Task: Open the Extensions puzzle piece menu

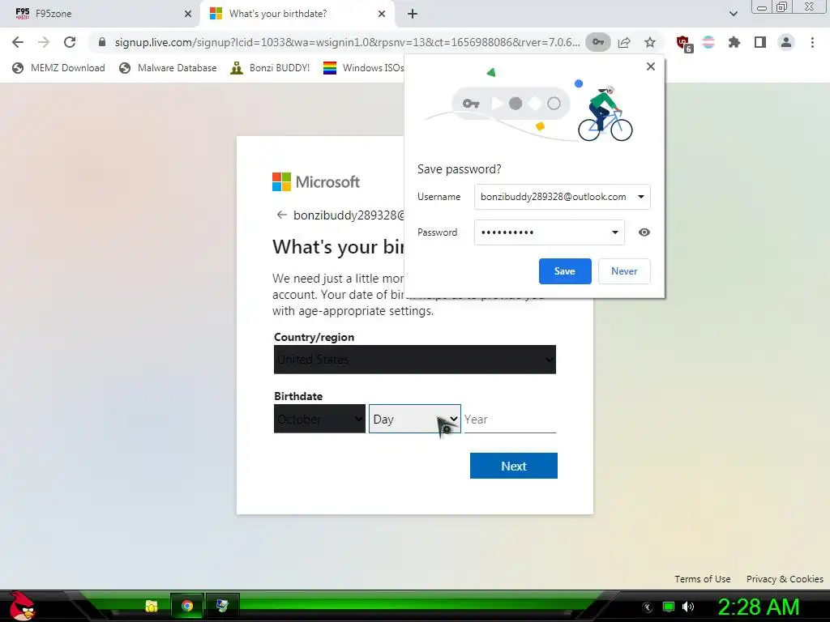Action: pos(734,42)
